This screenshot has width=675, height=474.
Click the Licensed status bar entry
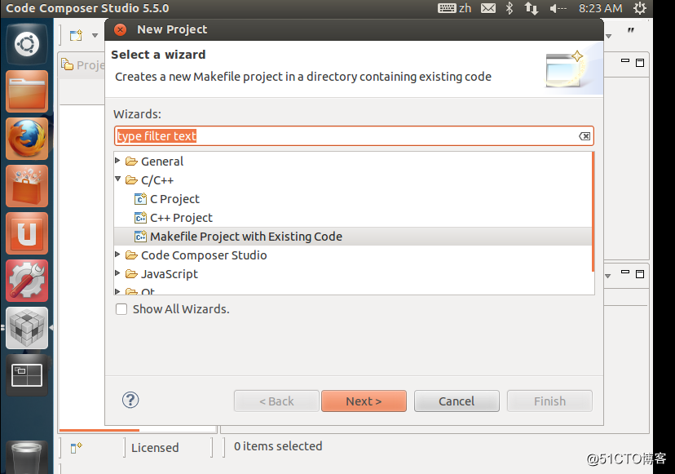point(155,448)
